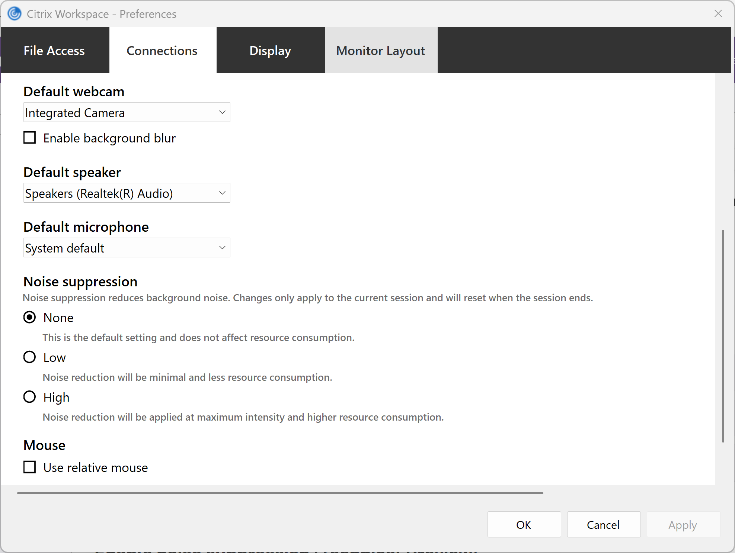Open the Monitor Layout tab
Screen dimensions: 735x553
380,51
